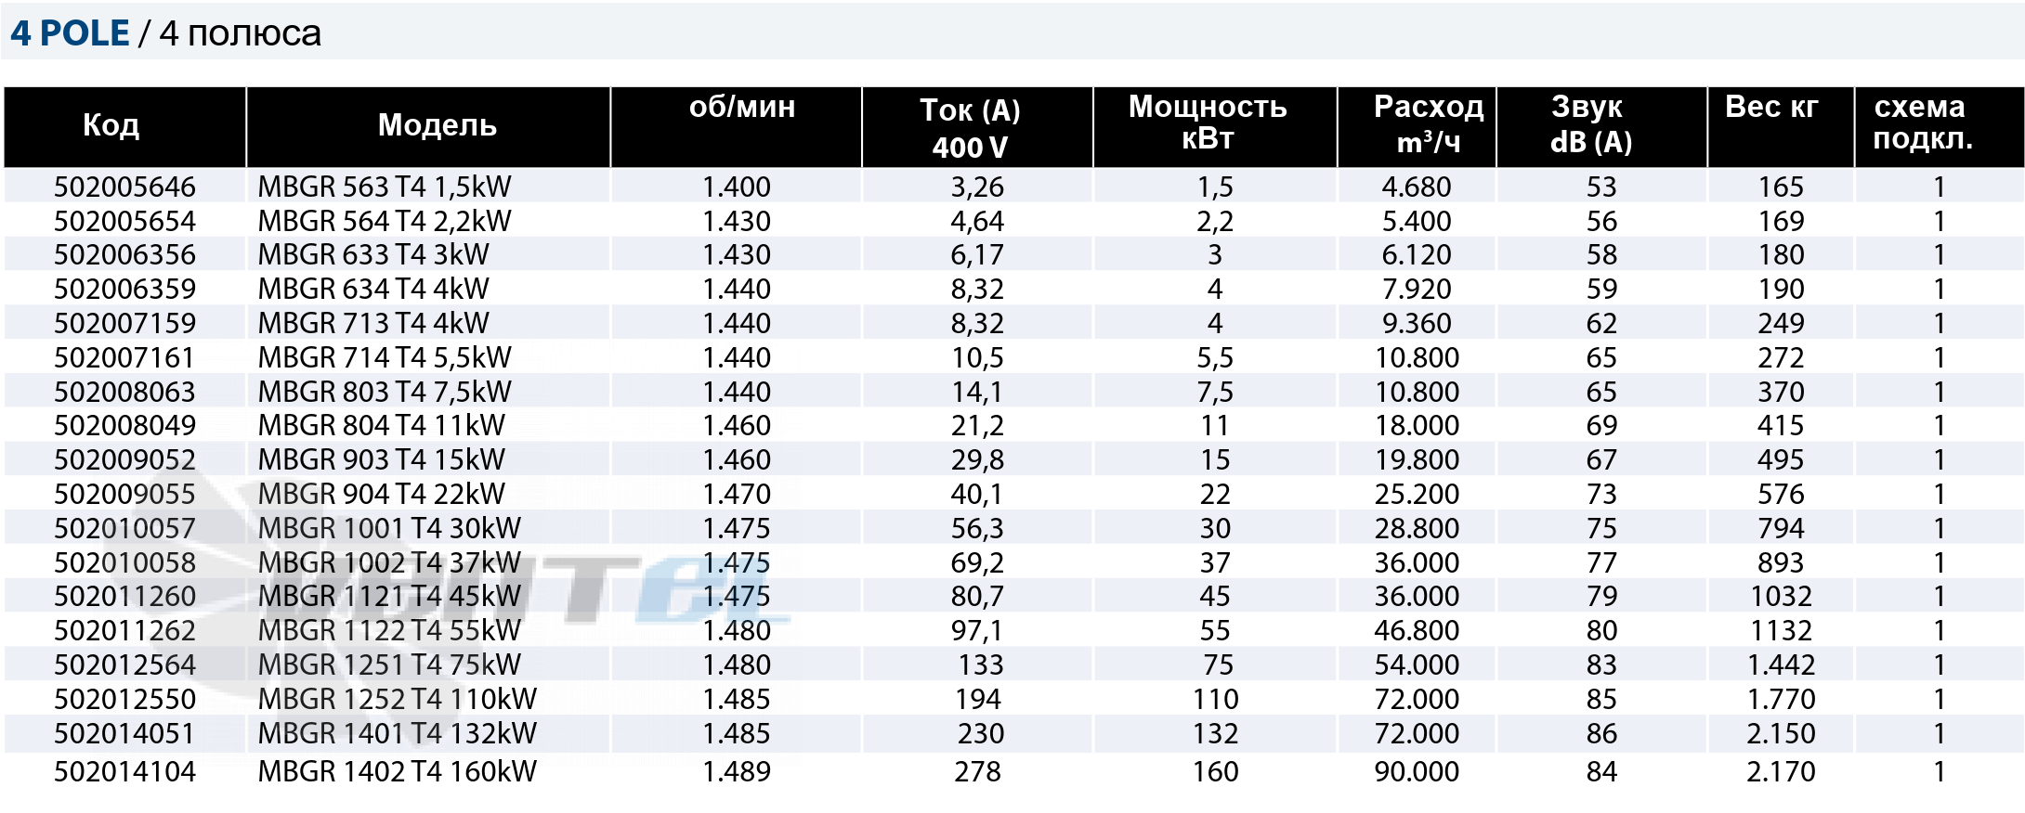Select the 'Расход m³/ч' column header
The width and height of the screenshot is (2025, 813).
[x=1429, y=124]
